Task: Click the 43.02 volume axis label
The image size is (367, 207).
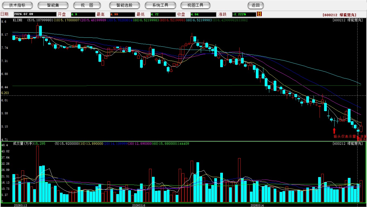Action: point(5,151)
